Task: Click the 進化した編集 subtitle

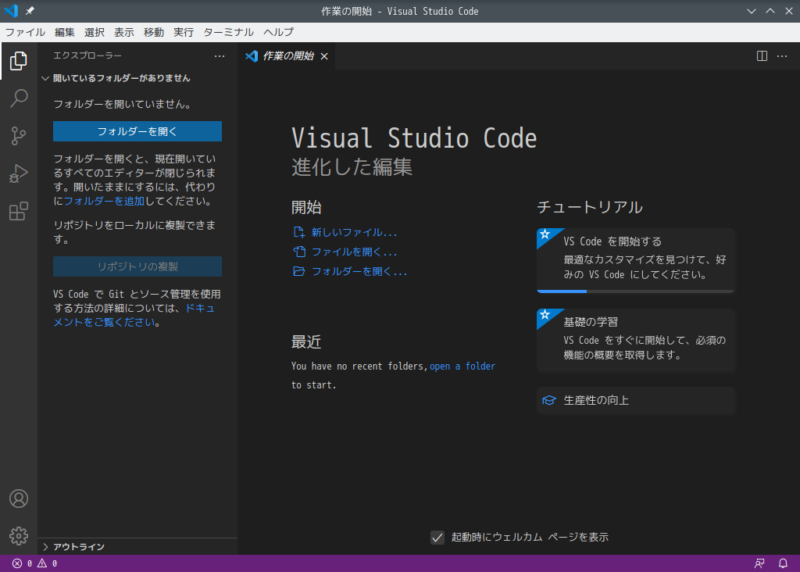Action: pos(352,167)
